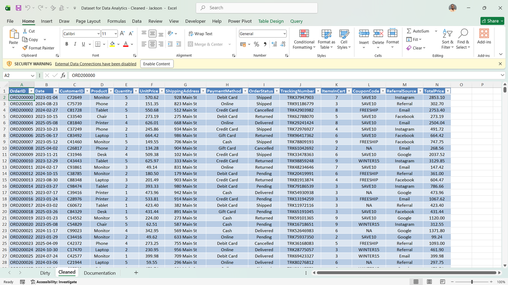The image size is (508, 285).
Task: Open the Number format General dropdown
Action: point(284,34)
